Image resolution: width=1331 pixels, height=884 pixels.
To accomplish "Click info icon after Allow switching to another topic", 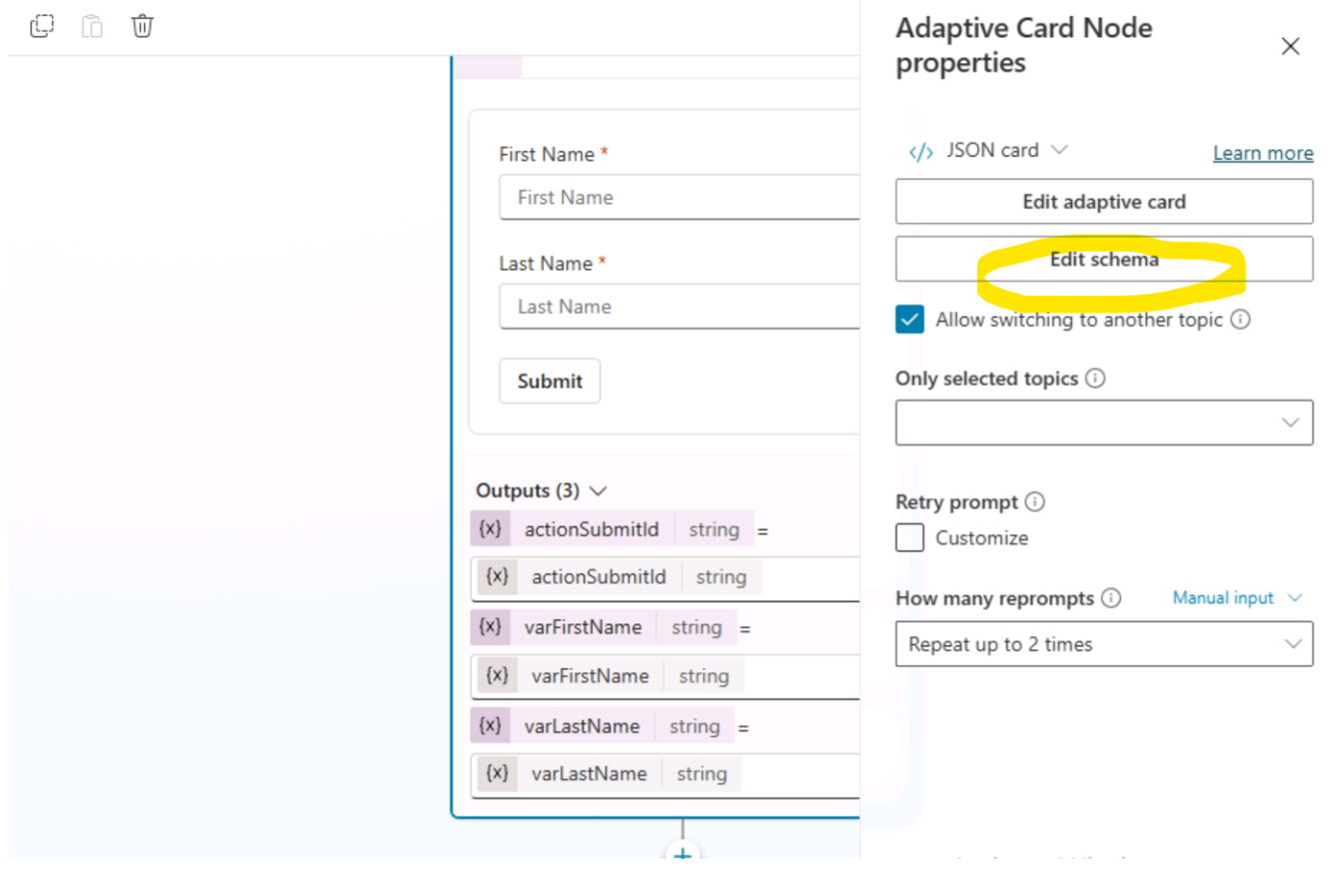I will pos(1240,320).
